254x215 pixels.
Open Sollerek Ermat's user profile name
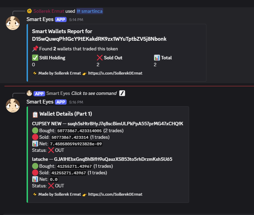(49, 11)
